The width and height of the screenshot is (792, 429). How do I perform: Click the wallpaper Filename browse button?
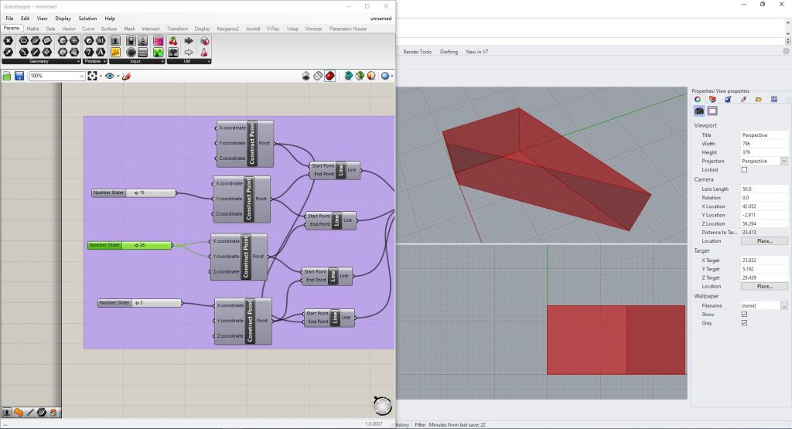point(783,306)
